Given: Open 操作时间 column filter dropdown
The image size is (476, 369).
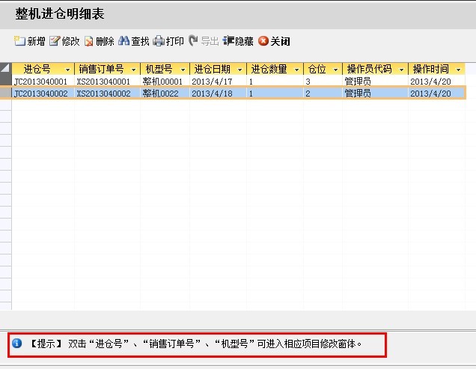Looking at the screenshot, I should pyautogui.click(x=458, y=70).
